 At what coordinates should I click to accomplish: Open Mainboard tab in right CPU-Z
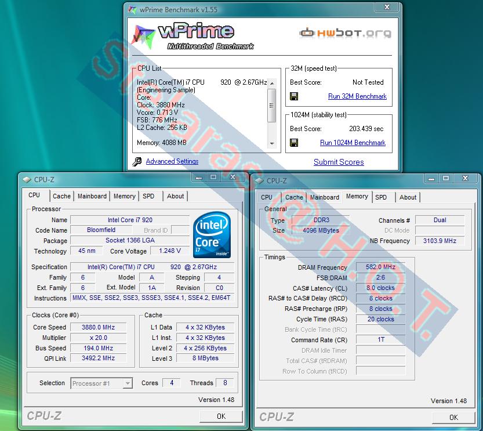pyautogui.click(x=324, y=197)
